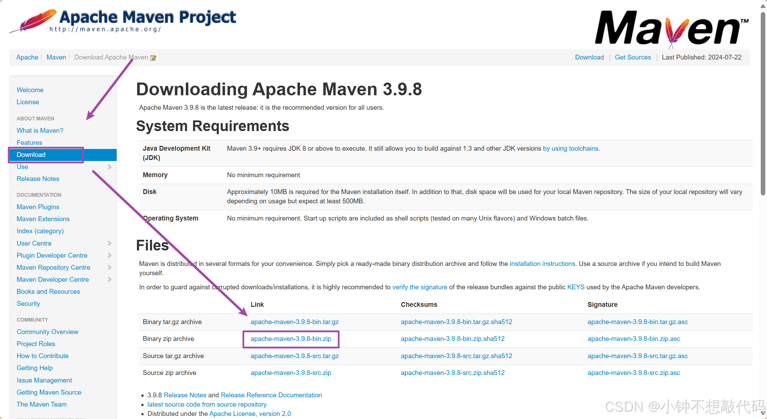
Task: Open apache-maven-3.9.8-src.tar.gz.asc signature
Action: click(638, 356)
